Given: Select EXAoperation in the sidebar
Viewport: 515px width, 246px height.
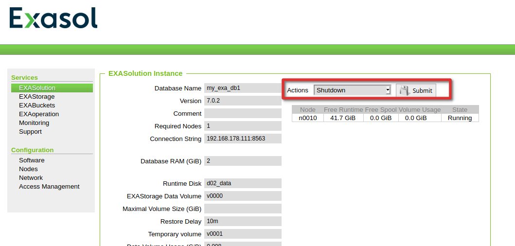Looking at the screenshot, I should 39,114.
